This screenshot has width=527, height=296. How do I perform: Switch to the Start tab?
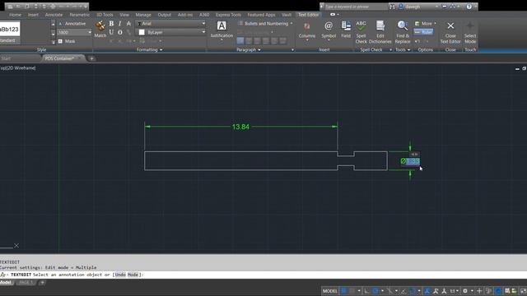click(6, 58)
